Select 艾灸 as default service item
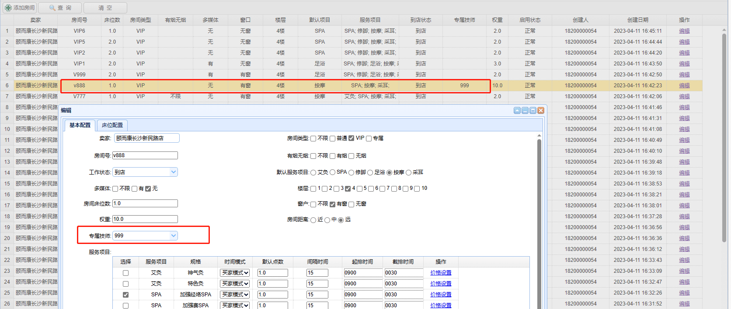731x309 pixels. [x=313, y=173]
